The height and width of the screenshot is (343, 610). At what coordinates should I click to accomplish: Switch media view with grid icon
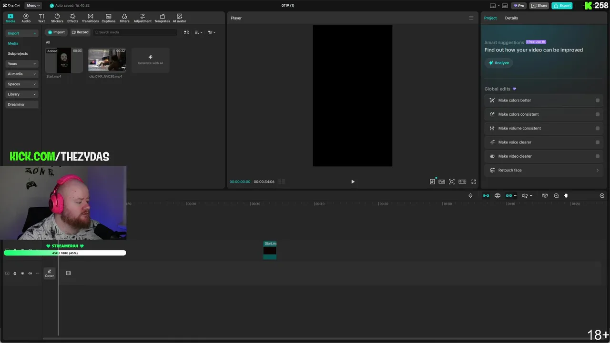pos(186,32)
